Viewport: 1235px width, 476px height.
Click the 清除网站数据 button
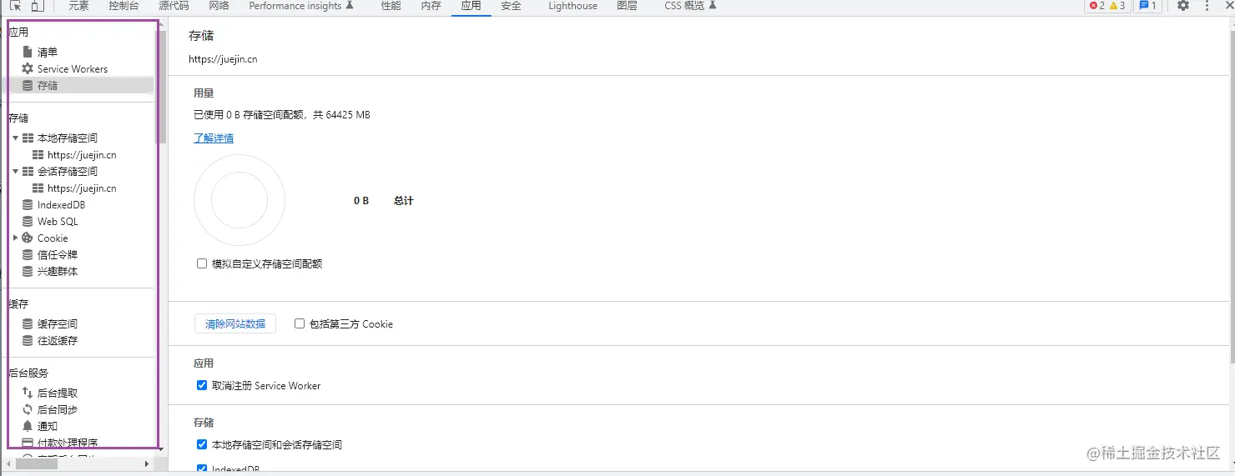point(235,323)
